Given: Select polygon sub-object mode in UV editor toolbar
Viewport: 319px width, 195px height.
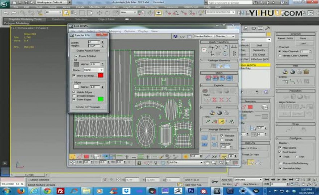Looking at the screenshot, I should (86, 157).
